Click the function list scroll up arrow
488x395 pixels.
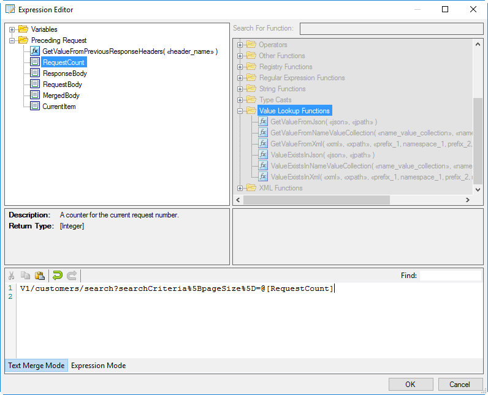478,44
